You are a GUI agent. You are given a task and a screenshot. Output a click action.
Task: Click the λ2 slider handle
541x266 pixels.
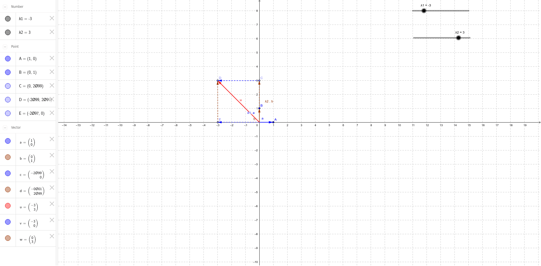pos(458,38)
